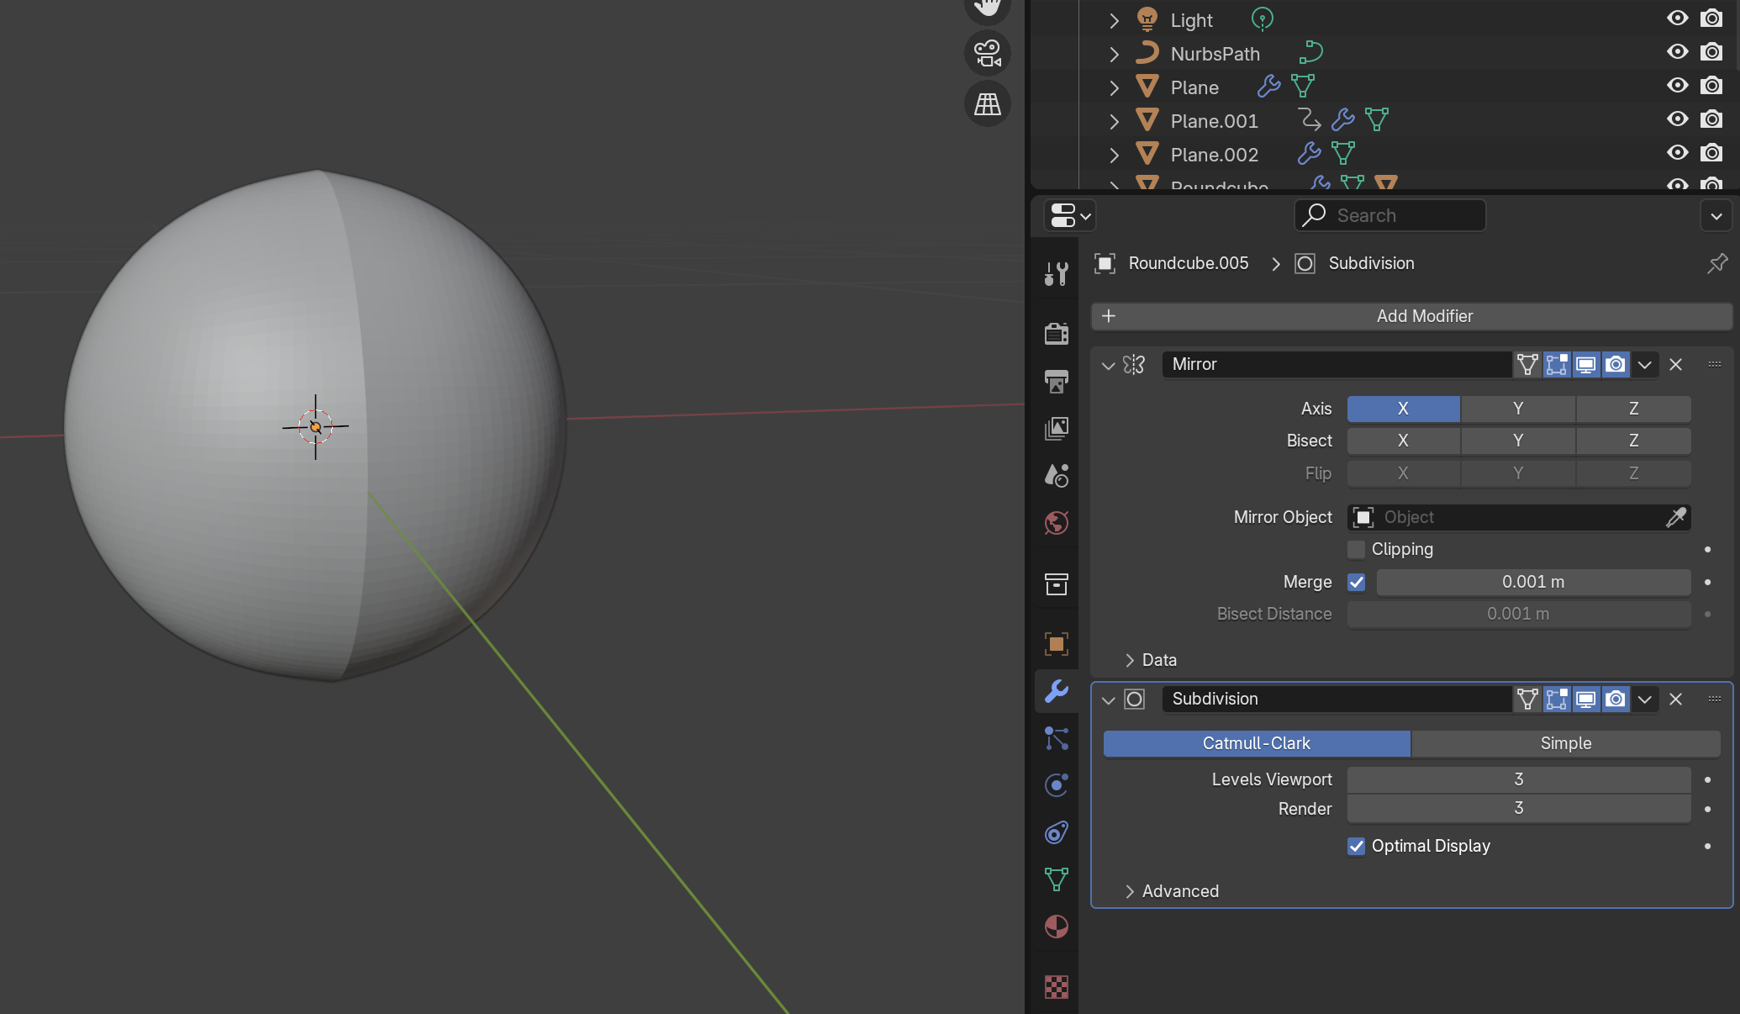The height and width of the screenshot is (1014, 1740).
Task: Open Mirror modifier extras dropdown
Action: 1645,364
